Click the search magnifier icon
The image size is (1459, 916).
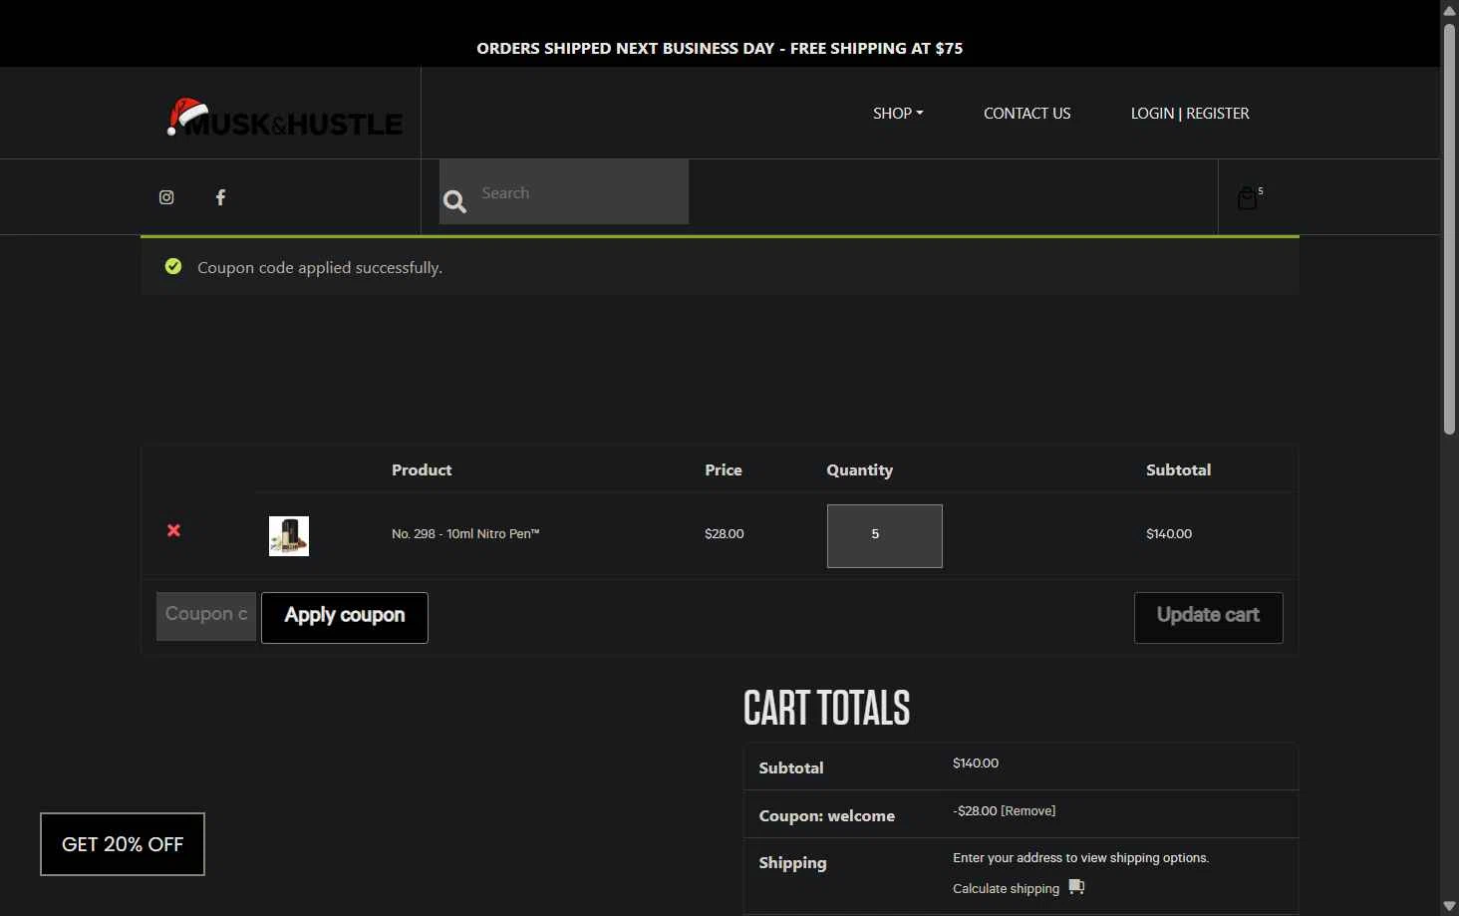[x=455, y=202]
